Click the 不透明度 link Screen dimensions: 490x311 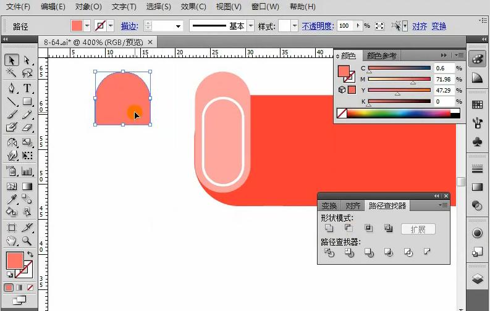318,26
